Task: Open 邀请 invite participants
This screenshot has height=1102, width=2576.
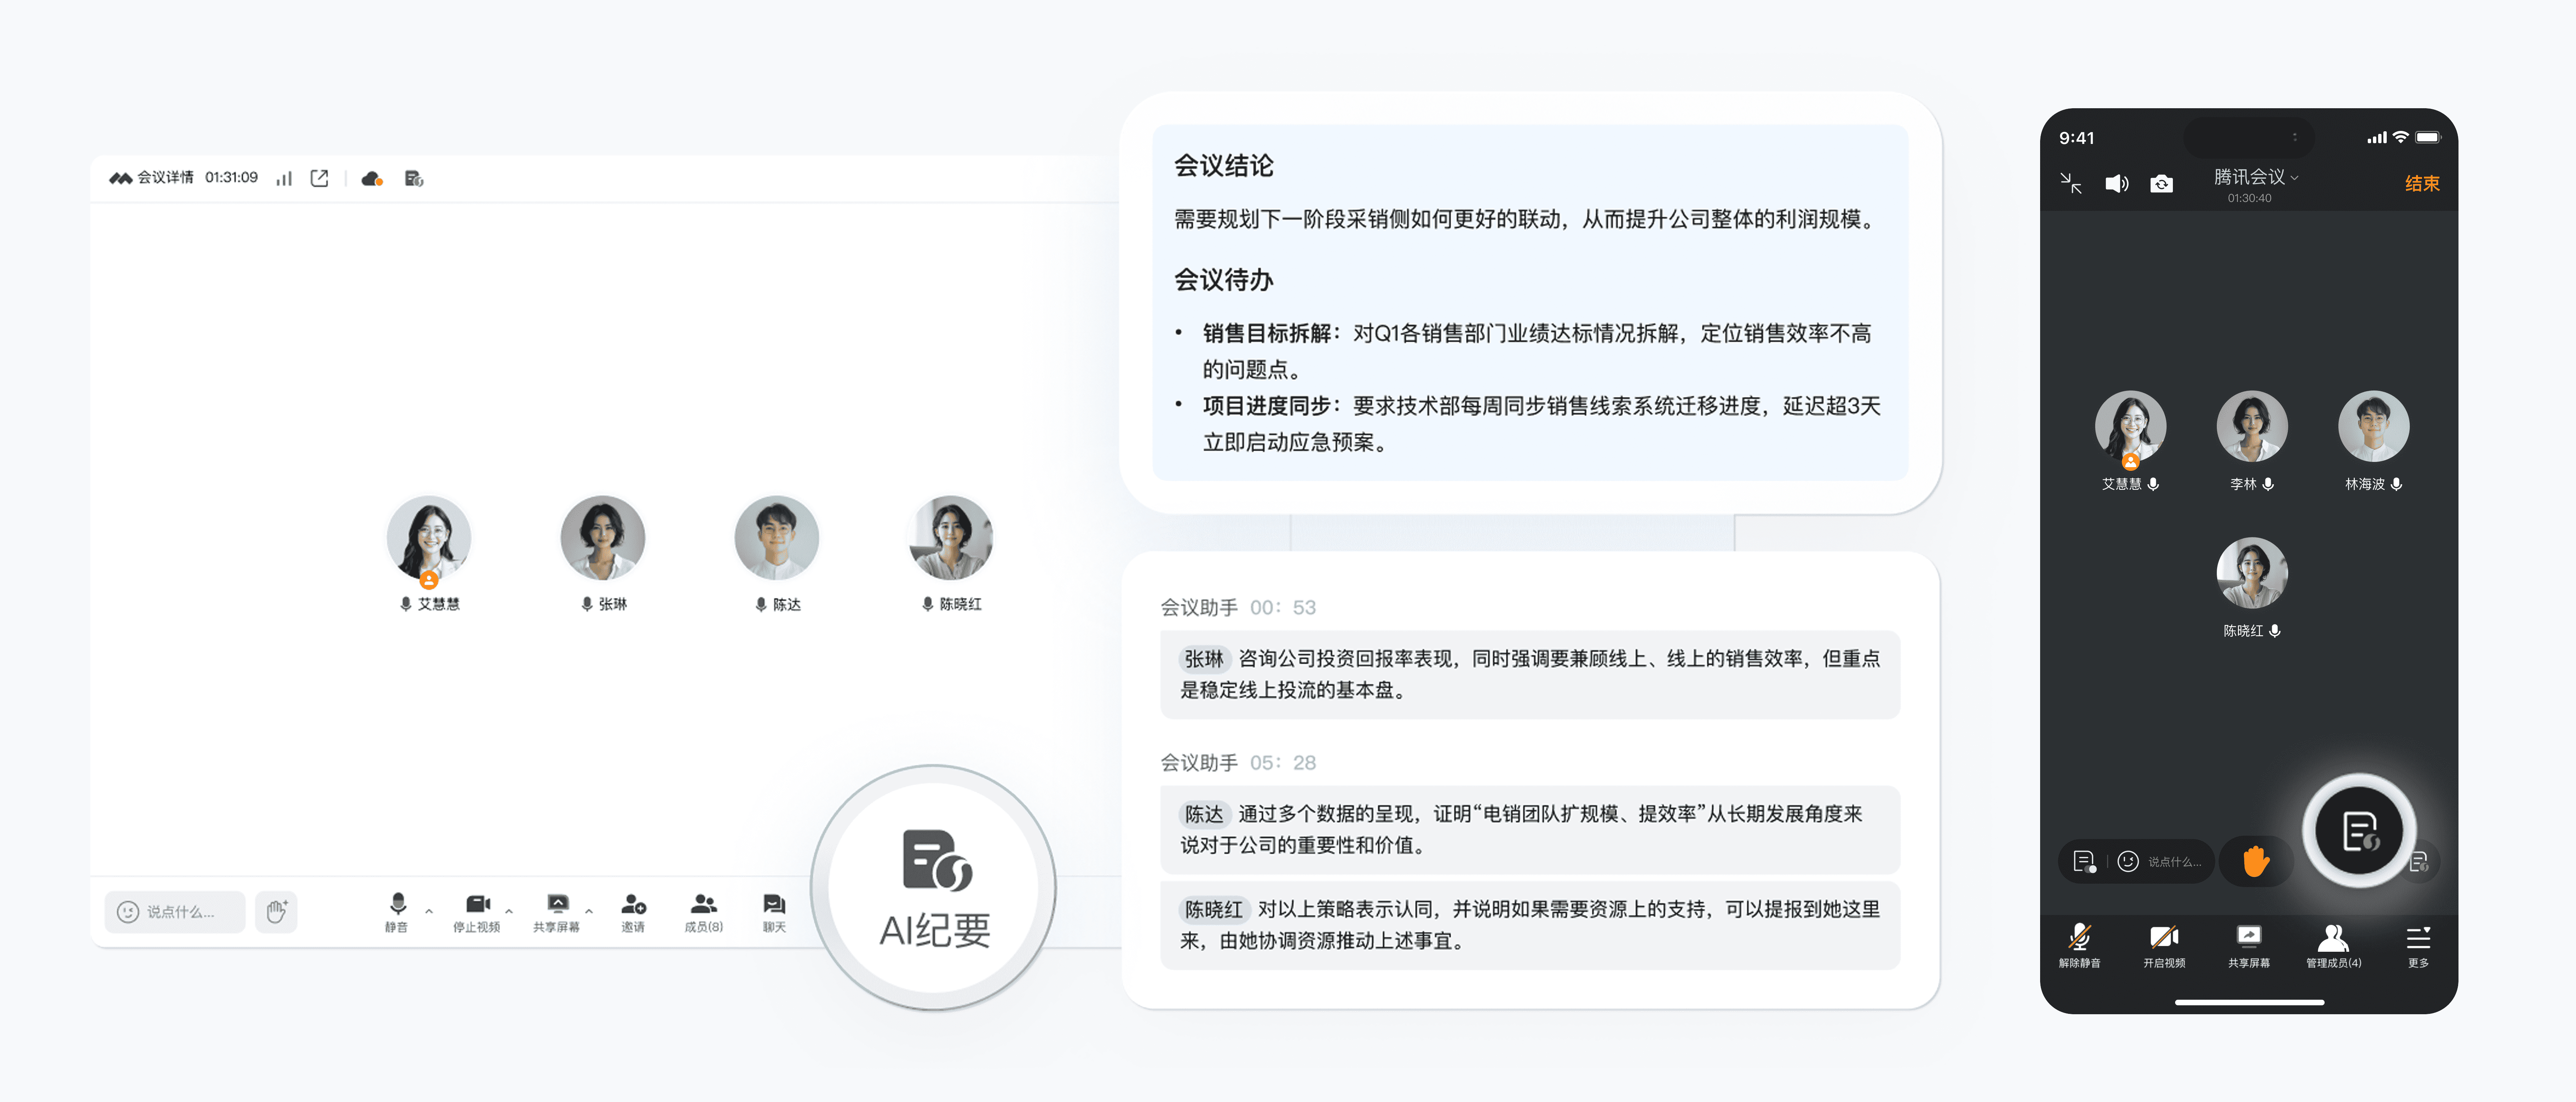Action: pyautogui.click(x=633, y=912)
